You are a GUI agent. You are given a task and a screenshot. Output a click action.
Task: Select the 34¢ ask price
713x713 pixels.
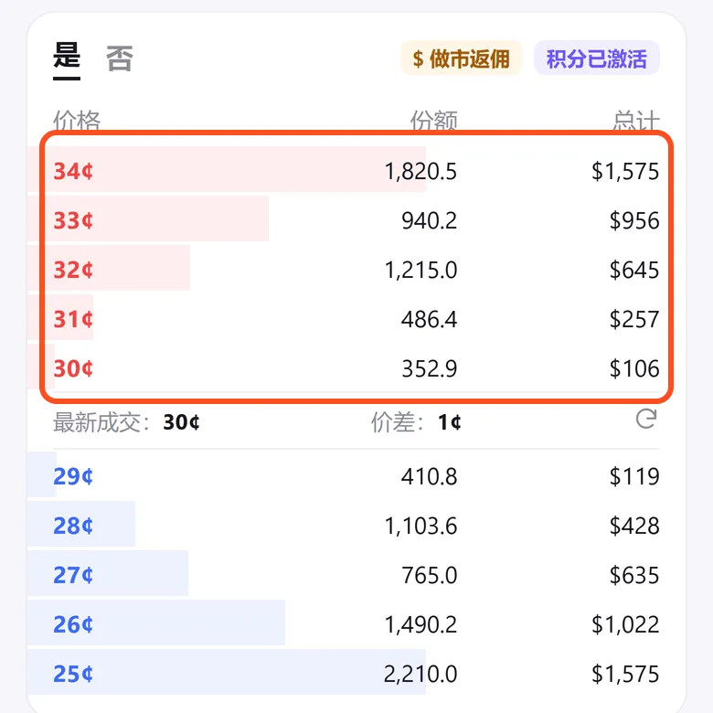pos(73,172)
